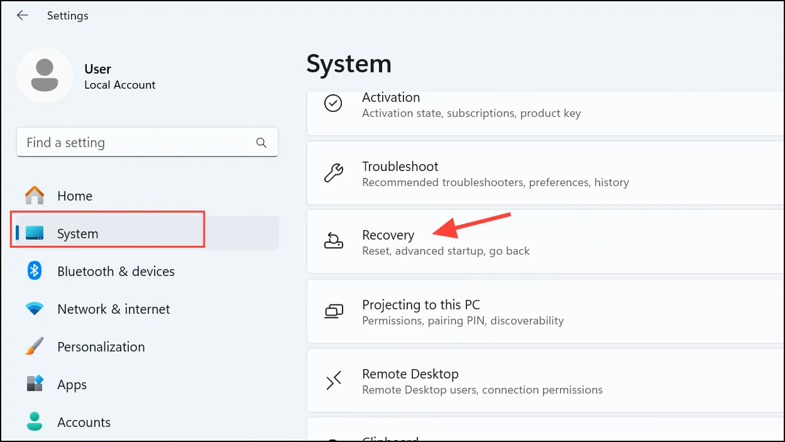Screen dimensions: 785x442
Task: Click the Bluetooth icon in sidebar
Action: click(35, 271)
